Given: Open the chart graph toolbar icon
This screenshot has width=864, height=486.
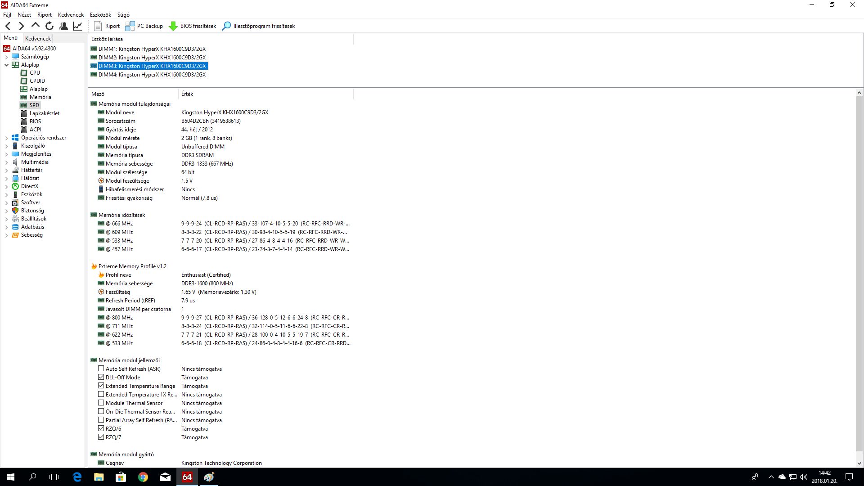Looking at the screenshot, I should 77,26.
